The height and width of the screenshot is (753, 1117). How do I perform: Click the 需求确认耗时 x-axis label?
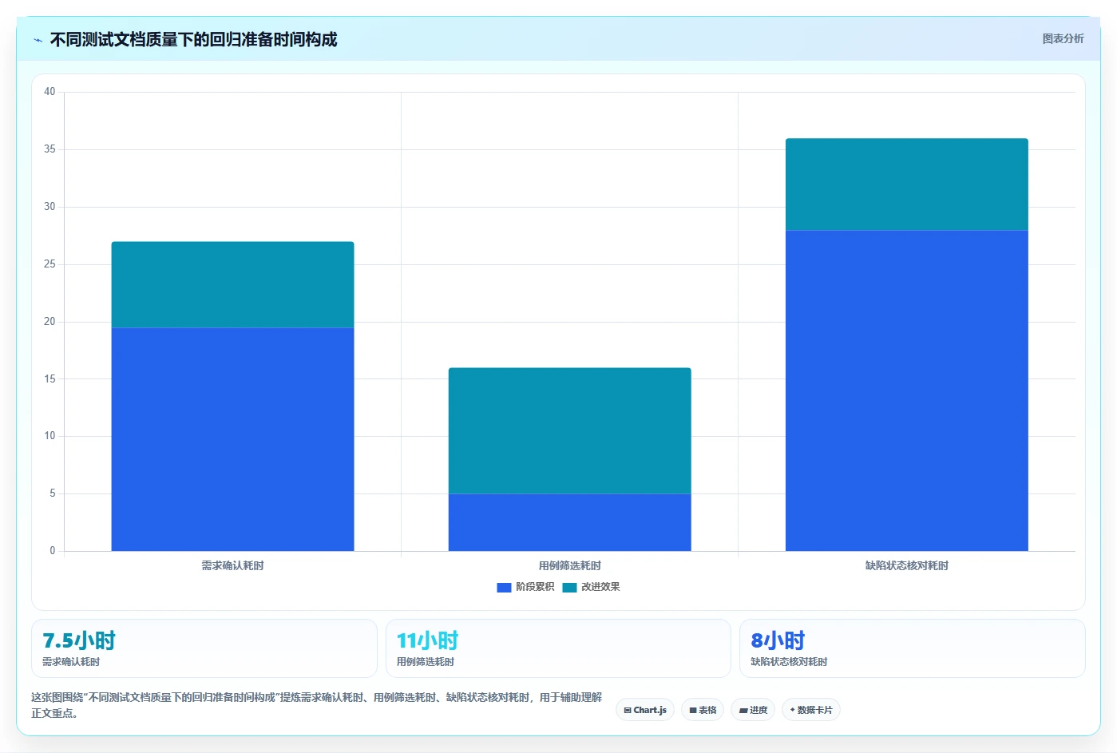coord(232,565)
